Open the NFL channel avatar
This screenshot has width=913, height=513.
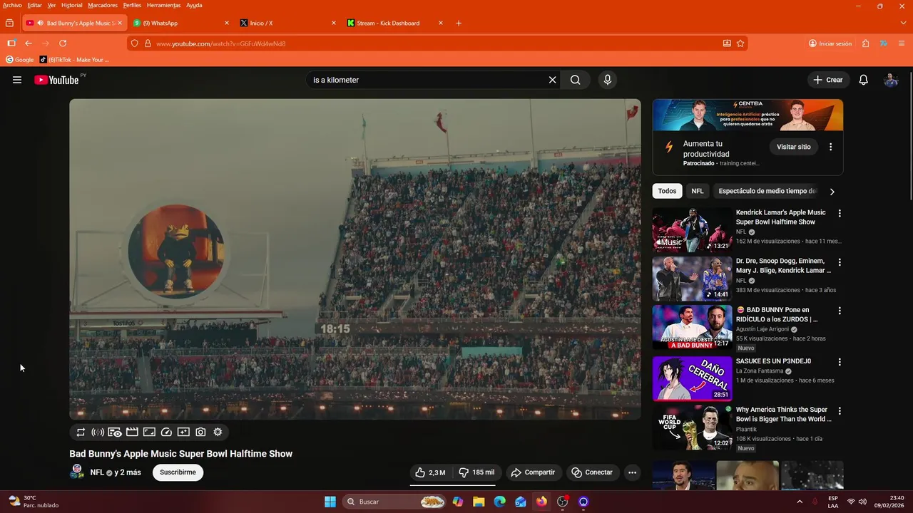coord(77,472)
